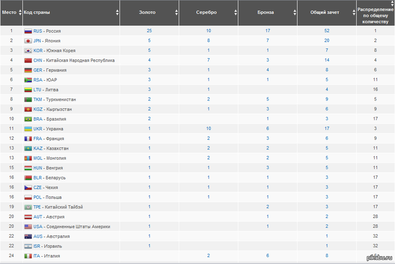Screen dimensions: 395x264
Task: Sort table by Золото column header
Action: (x=148, y=12)
